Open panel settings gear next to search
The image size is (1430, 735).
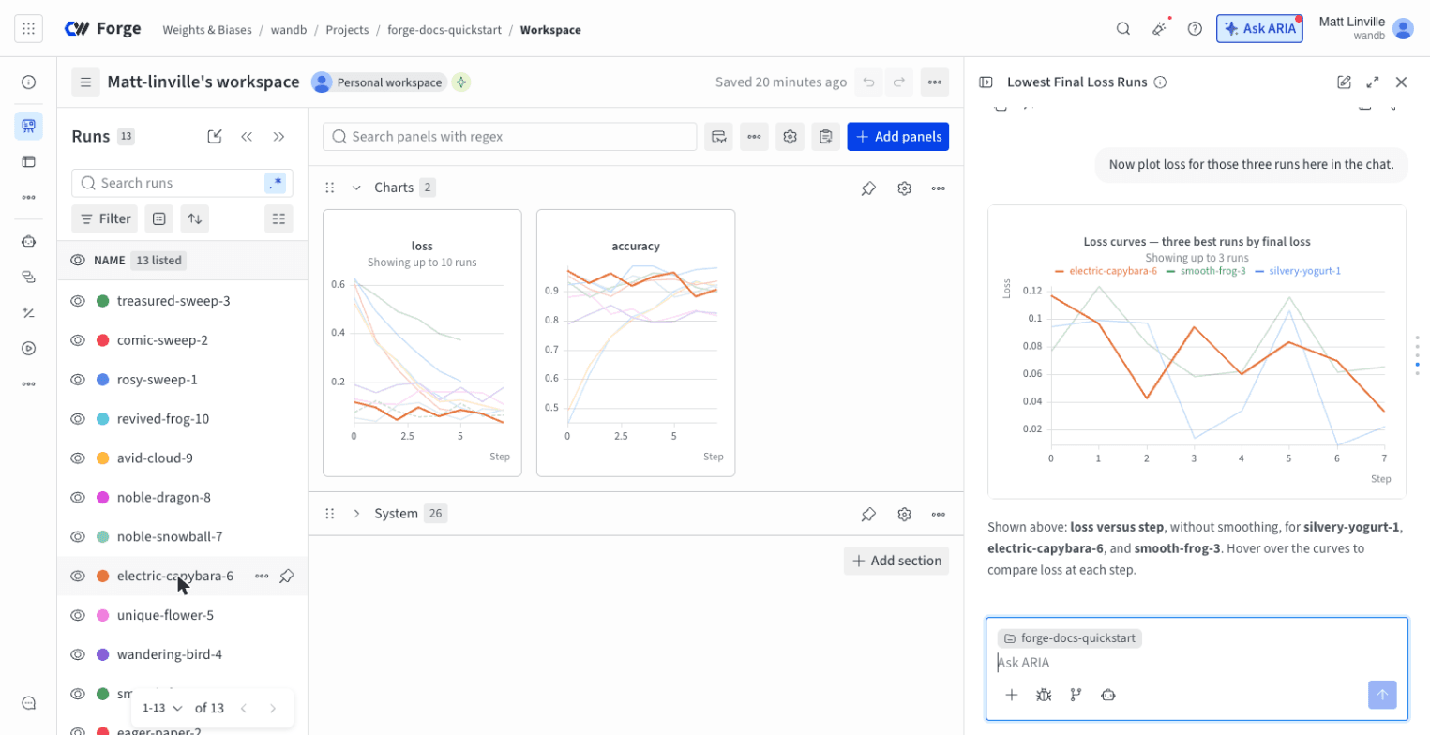click(x=790, y=137)
